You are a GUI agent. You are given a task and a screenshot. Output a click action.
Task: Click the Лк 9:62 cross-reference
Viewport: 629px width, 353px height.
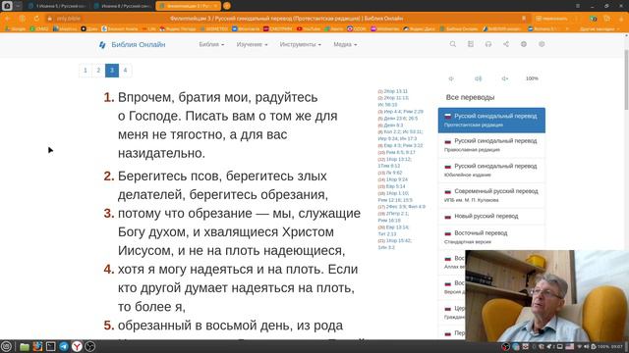click(393, 173)
